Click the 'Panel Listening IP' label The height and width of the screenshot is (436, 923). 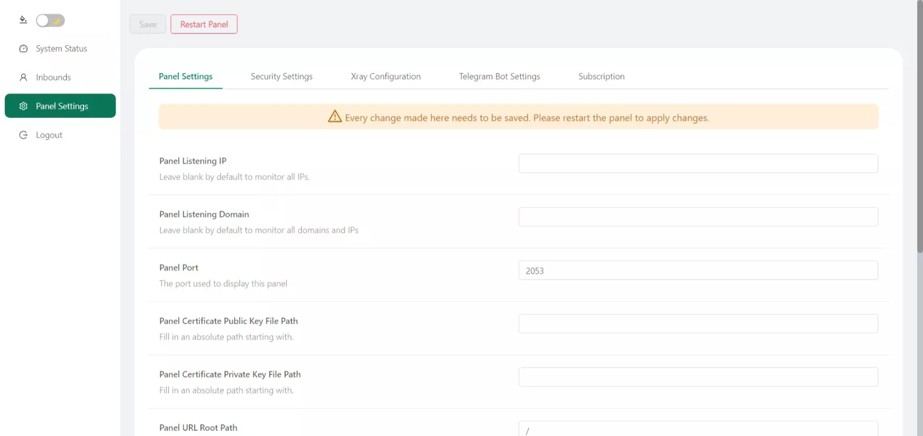(x=193, y=161)
